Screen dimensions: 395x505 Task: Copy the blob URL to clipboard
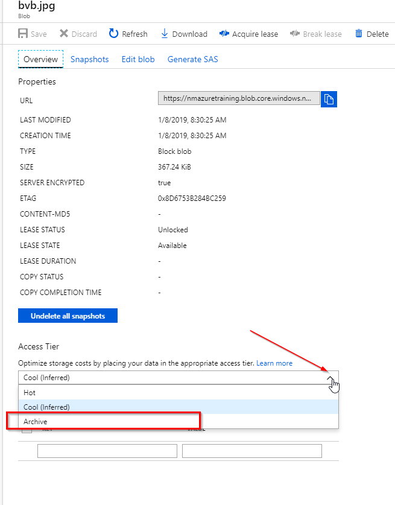[329, 99]
